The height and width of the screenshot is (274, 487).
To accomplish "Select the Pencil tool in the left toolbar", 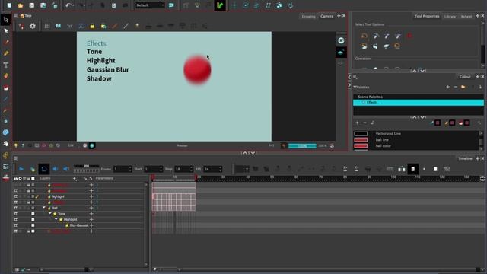I will click(x=6, y=53).
